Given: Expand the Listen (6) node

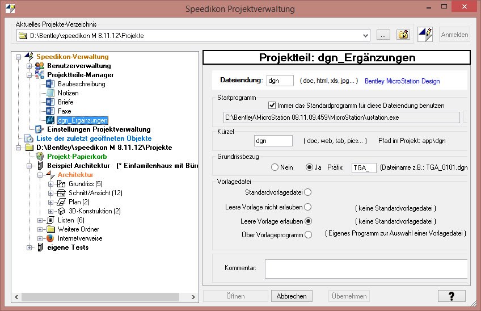Looking at the screenshot, I should 40,220.
